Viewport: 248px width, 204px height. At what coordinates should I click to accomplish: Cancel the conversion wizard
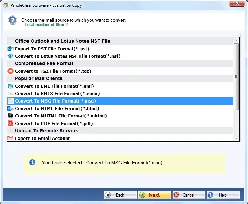pyautogui.click(x=189, y=195)
